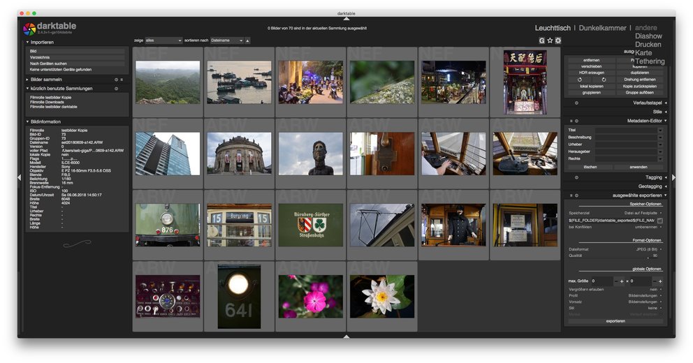This screenshot has width=693, height=363.
Task: Click the presets icon of Bilder sammeln
Action: pyautogui.click(x=122, y=80)
